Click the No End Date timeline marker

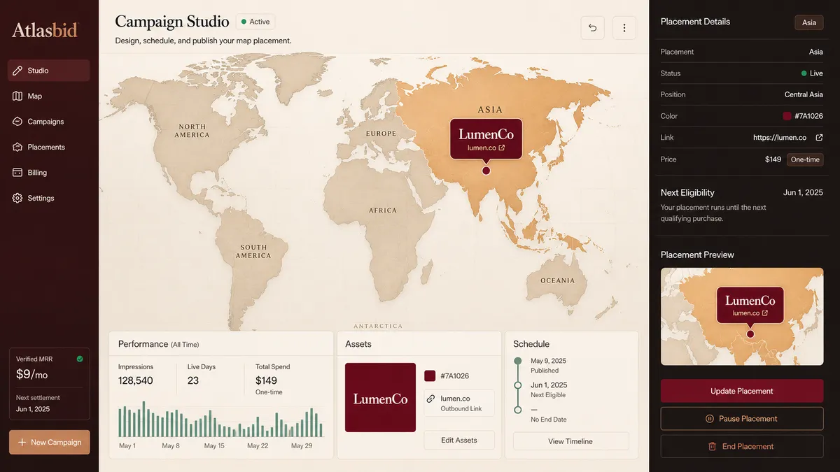[518, 410]
